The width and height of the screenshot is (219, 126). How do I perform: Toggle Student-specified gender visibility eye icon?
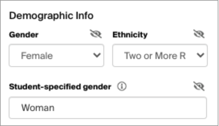(x=199, y=86)
